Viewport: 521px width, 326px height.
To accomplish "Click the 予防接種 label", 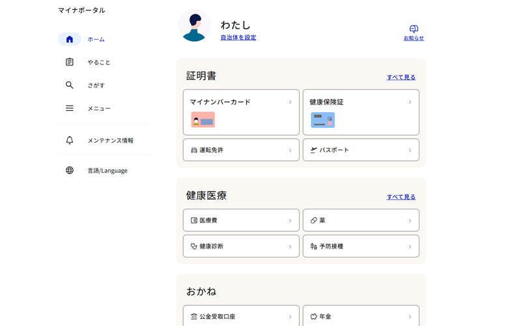I will pyautogui.click(x=331, y=246).
